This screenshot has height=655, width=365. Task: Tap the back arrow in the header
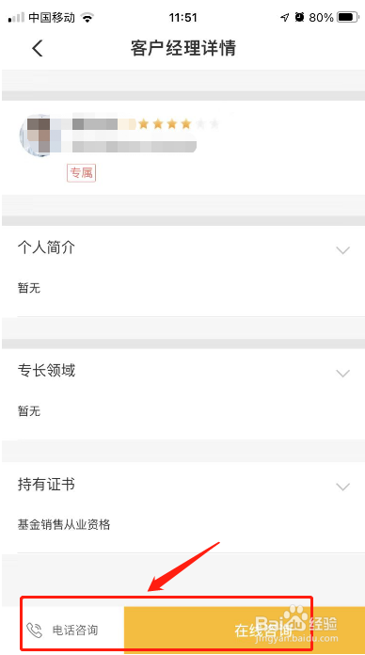pos(38,48)
